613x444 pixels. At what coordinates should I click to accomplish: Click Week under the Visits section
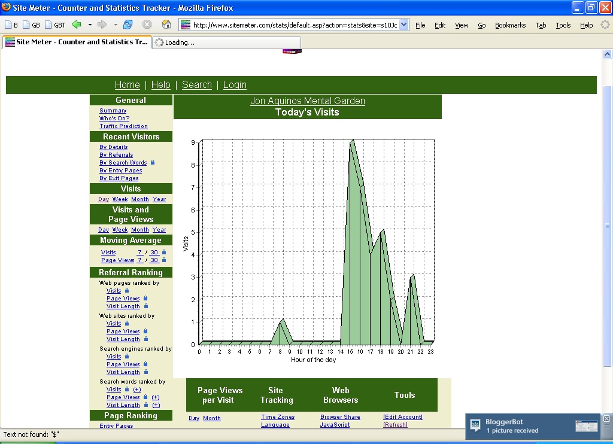click(x=120, y=199)
